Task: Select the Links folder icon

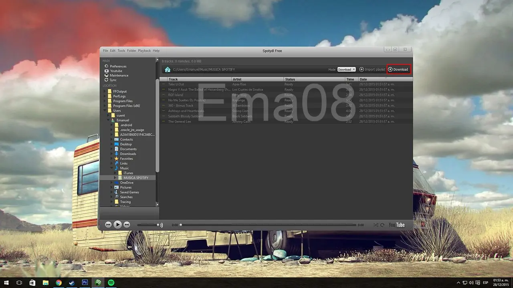Action: click(117, 164)
